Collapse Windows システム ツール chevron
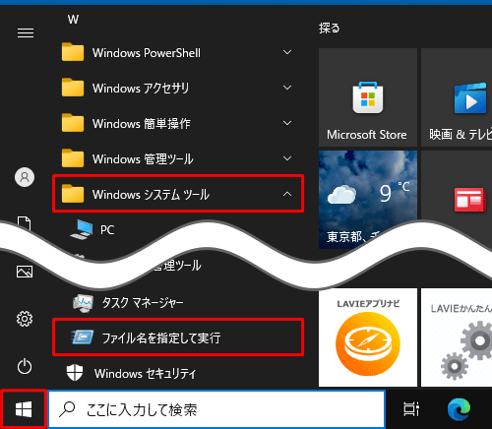The image size is (492, 429). click(x=287, y=194)
